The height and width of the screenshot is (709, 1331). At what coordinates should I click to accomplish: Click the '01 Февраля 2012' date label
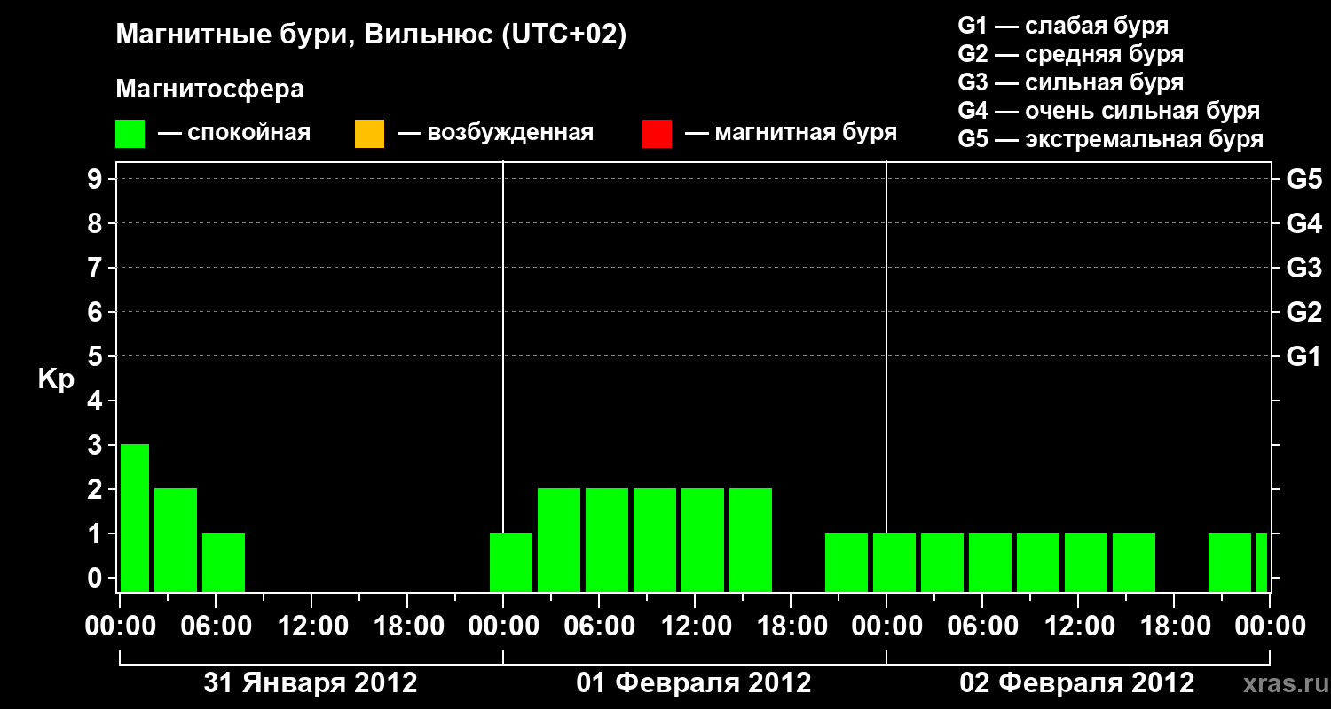coord(694,683)
